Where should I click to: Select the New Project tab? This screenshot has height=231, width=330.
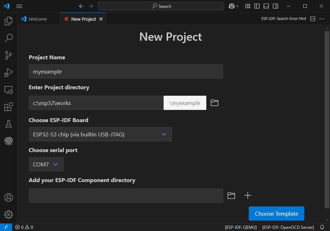[x=83, y=19]
